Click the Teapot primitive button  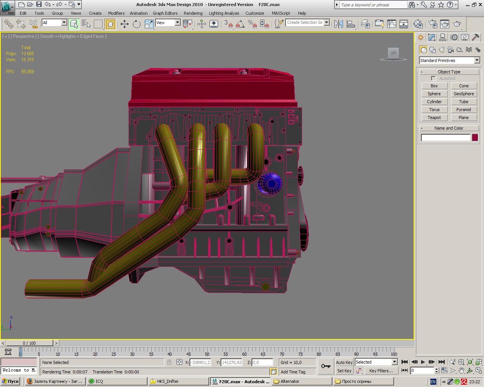[434, 118]
